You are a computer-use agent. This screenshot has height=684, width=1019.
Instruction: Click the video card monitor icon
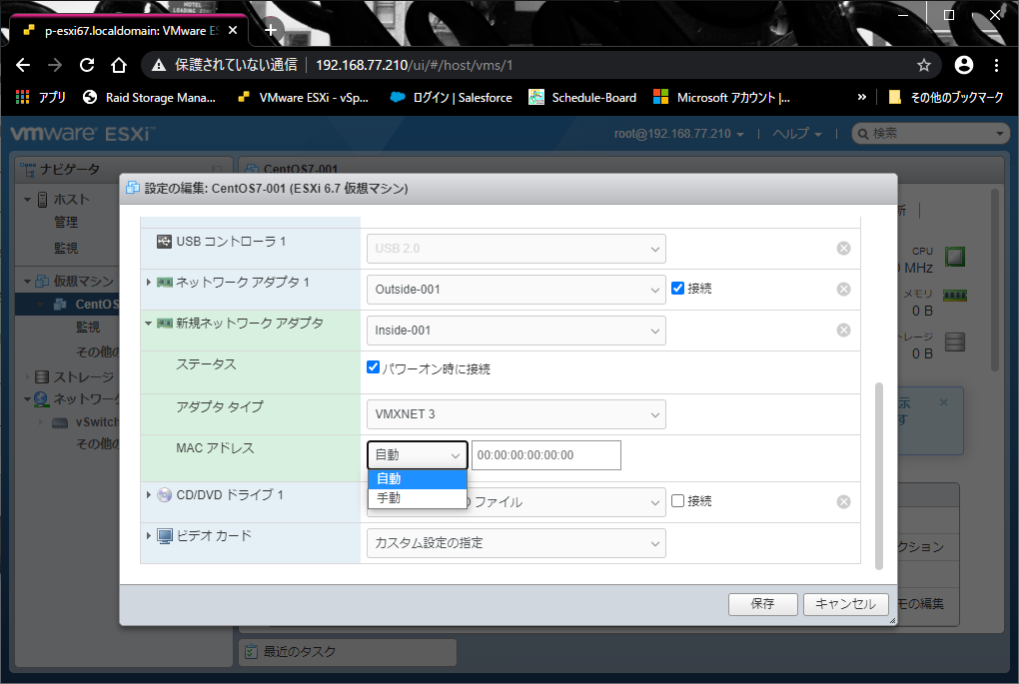tap(165, 536)
